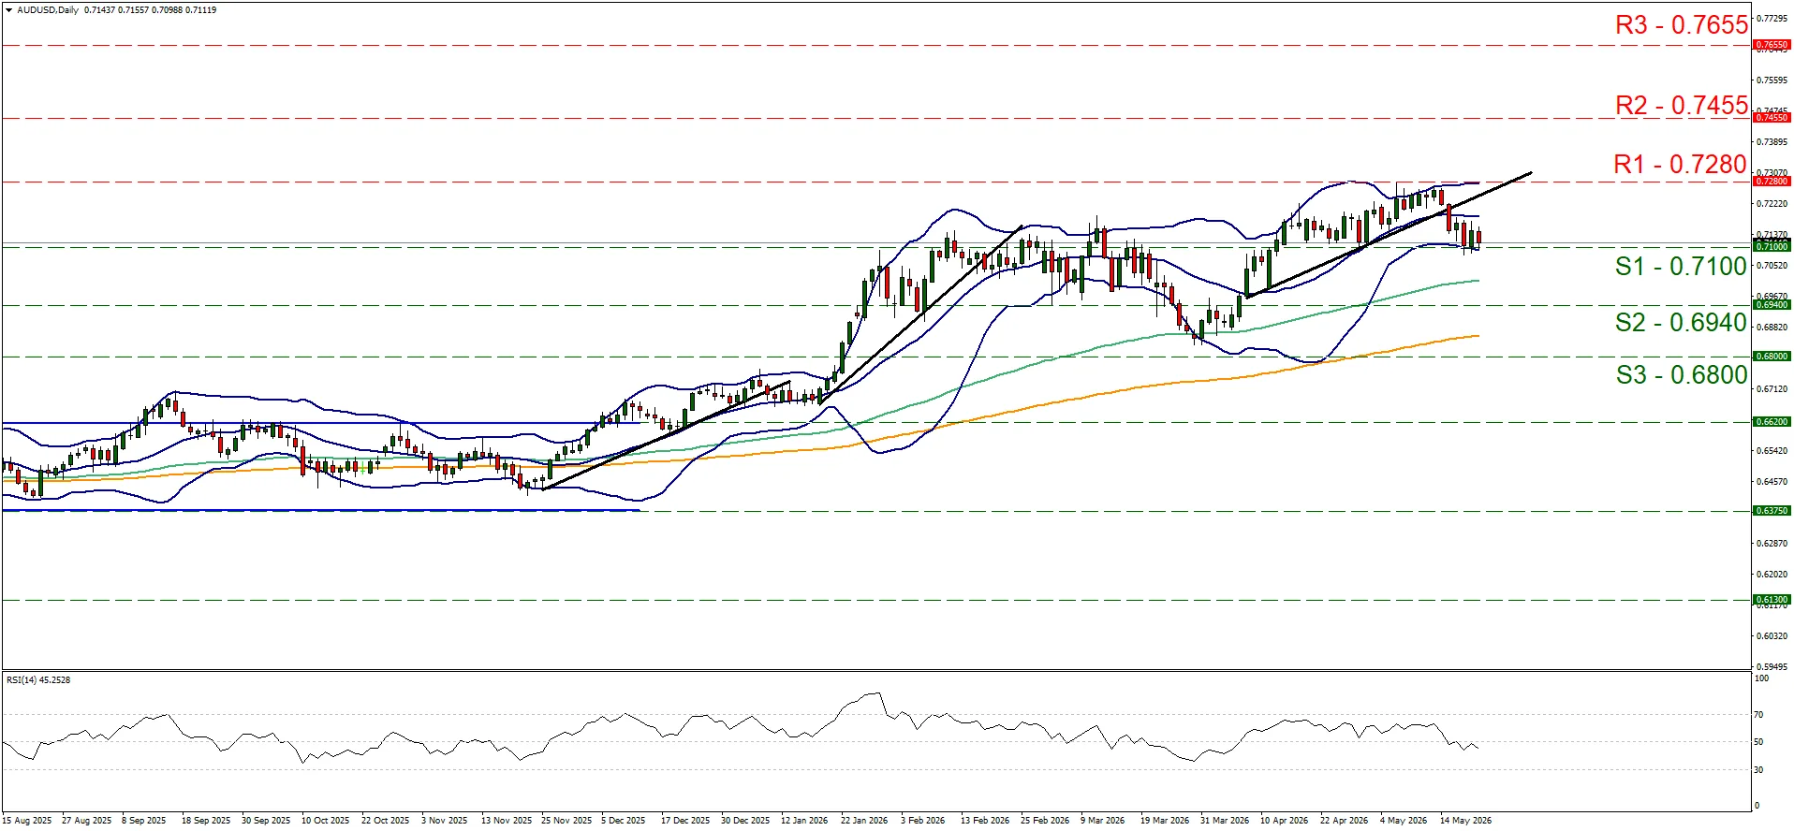This screenshot has width=1794, height=831.
Task: Select the red 0.76550 price tag
Action: [1772, 45]
